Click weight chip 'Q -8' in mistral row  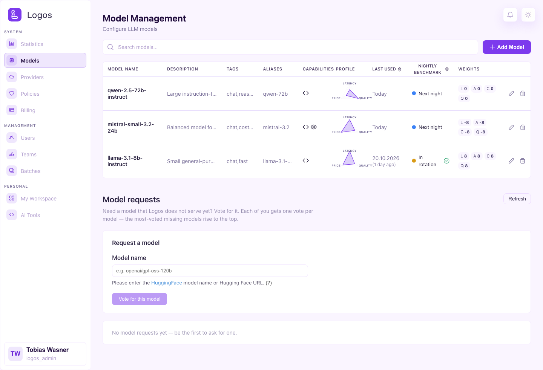(480, 132)
